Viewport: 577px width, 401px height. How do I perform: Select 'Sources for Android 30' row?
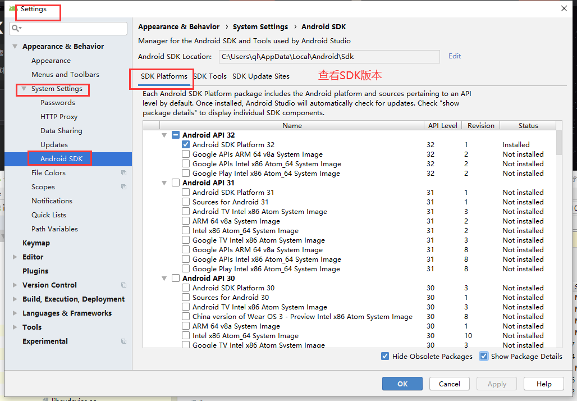click(350, 298)
